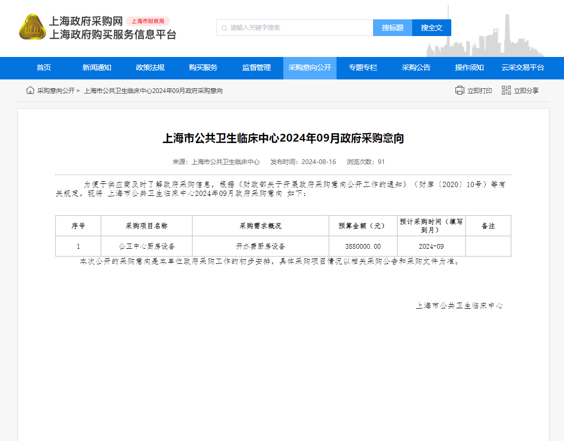Click the 发布时间 2024-08-16 text
564x441 pixels.
[x=303, y=162]
